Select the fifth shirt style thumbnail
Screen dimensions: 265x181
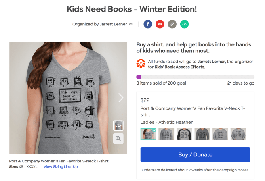(x=221, y=134)
